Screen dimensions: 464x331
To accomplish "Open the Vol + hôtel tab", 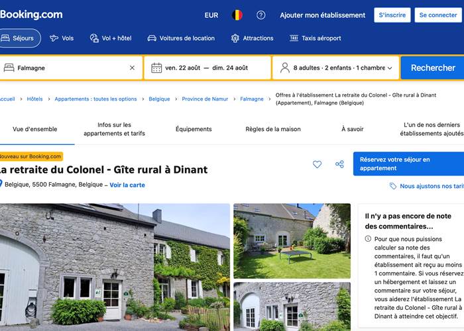I will coord(111,38).
